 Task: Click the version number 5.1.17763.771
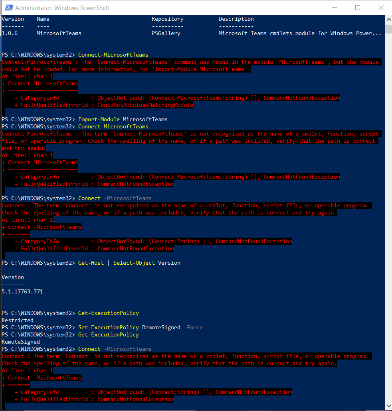click(x=22, y=291)
